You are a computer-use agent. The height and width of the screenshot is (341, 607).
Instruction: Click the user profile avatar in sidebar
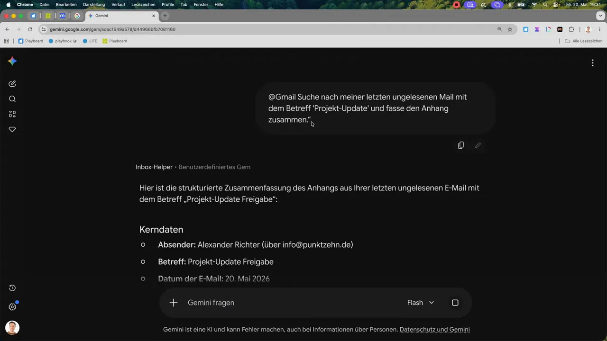12,328
